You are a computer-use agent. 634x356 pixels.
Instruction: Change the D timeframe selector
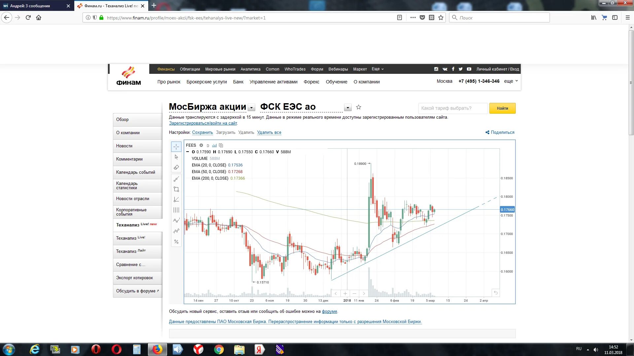pyautogui.click(x=208, y=146)
